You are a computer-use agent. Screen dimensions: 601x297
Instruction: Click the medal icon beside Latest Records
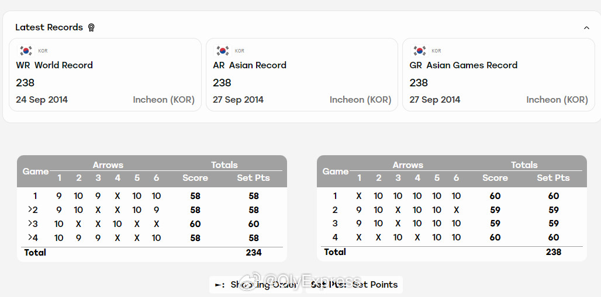91,27
